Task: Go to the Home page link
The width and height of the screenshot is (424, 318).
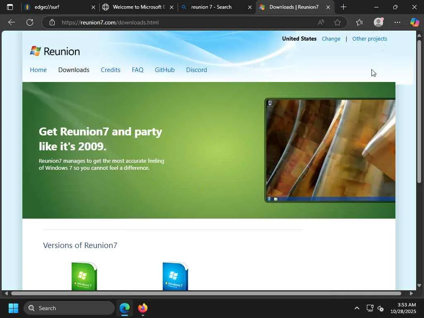Action: coord(38,70)
